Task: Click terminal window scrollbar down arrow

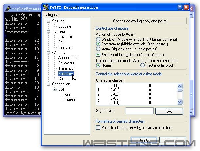Action: 192,112
